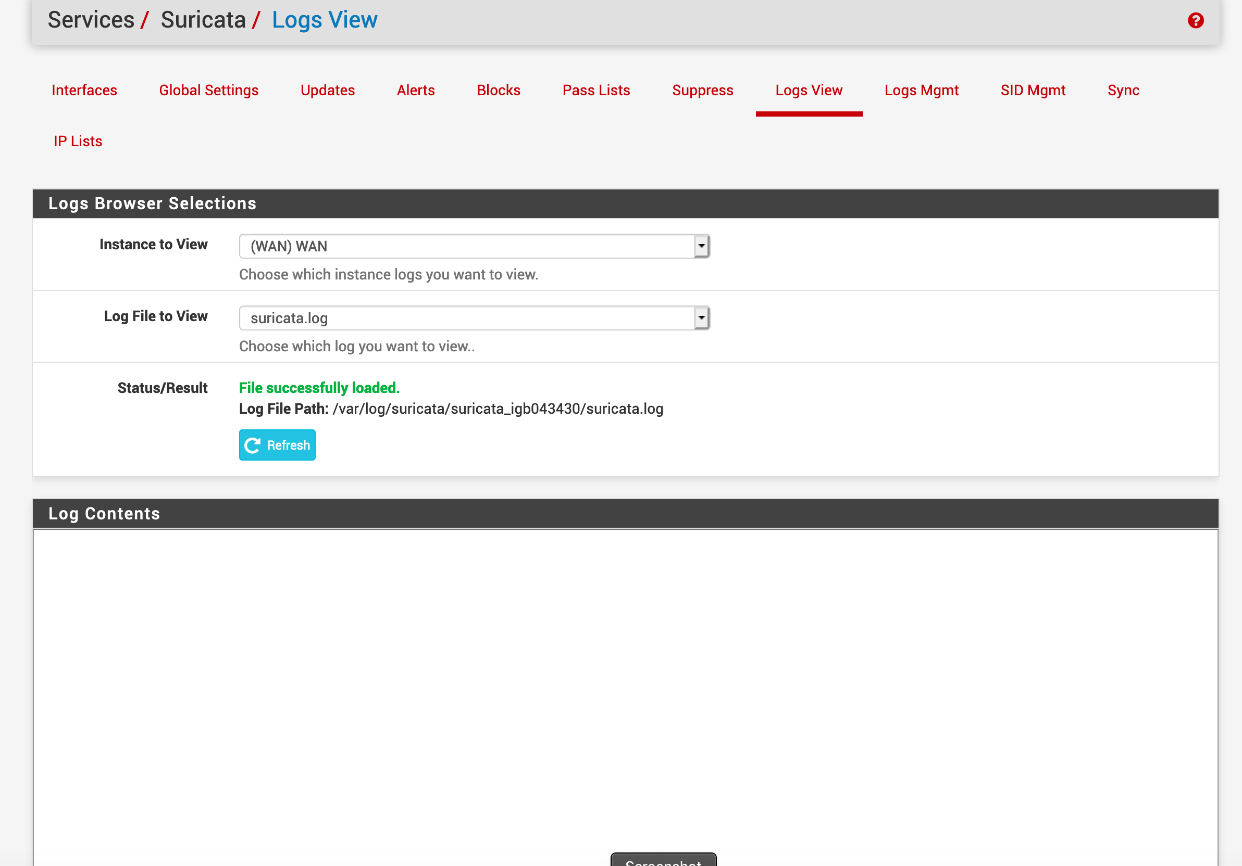
Task: Open the SID Mgmt tab
Action: point(1033,90)
